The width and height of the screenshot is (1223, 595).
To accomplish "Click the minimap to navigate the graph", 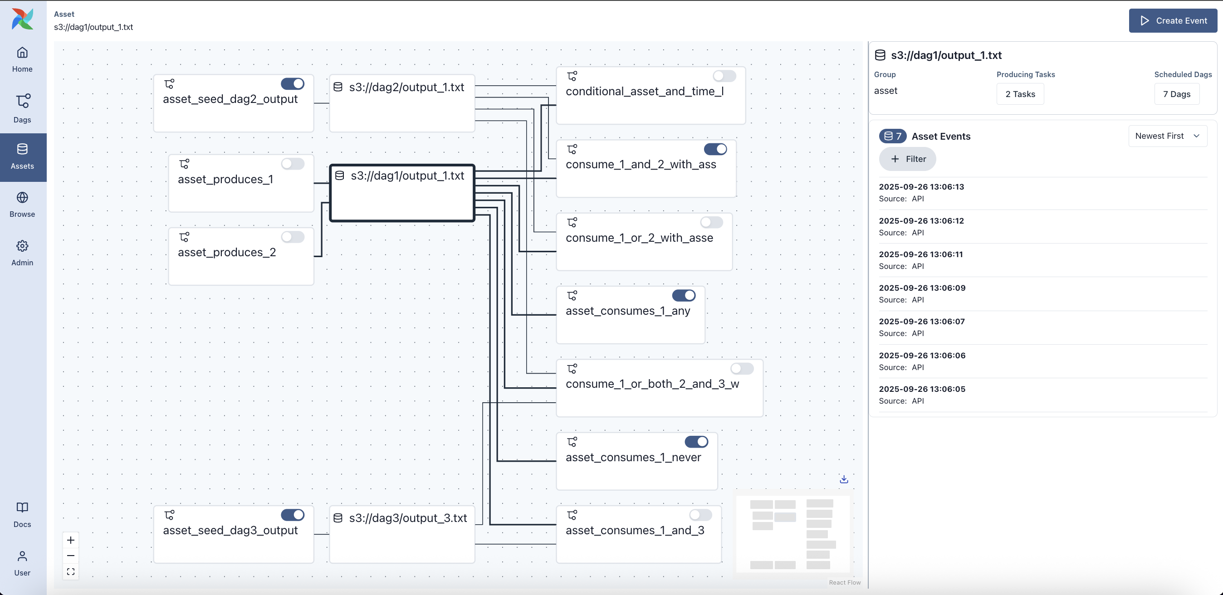I will (x=793, y=533).
